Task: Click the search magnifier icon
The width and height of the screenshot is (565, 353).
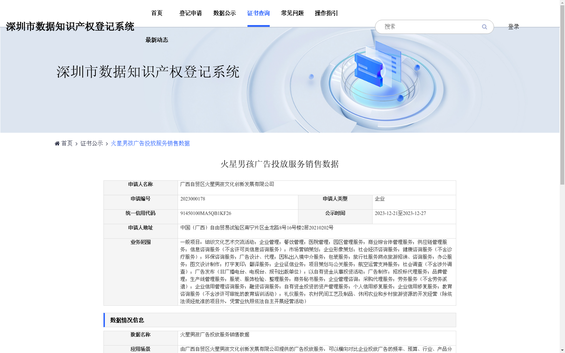Action: (484, 27)
